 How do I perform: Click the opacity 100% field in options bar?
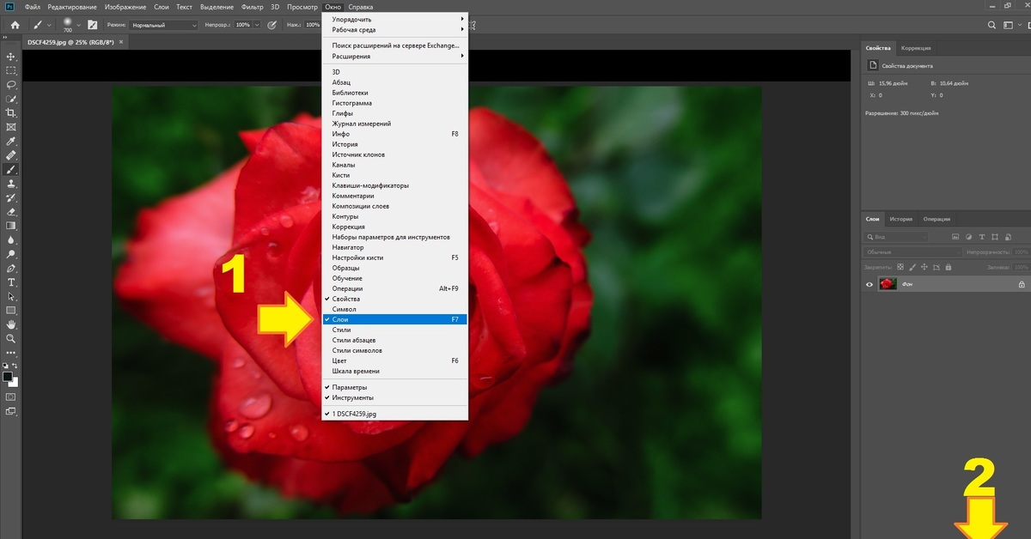click(242, 25)
